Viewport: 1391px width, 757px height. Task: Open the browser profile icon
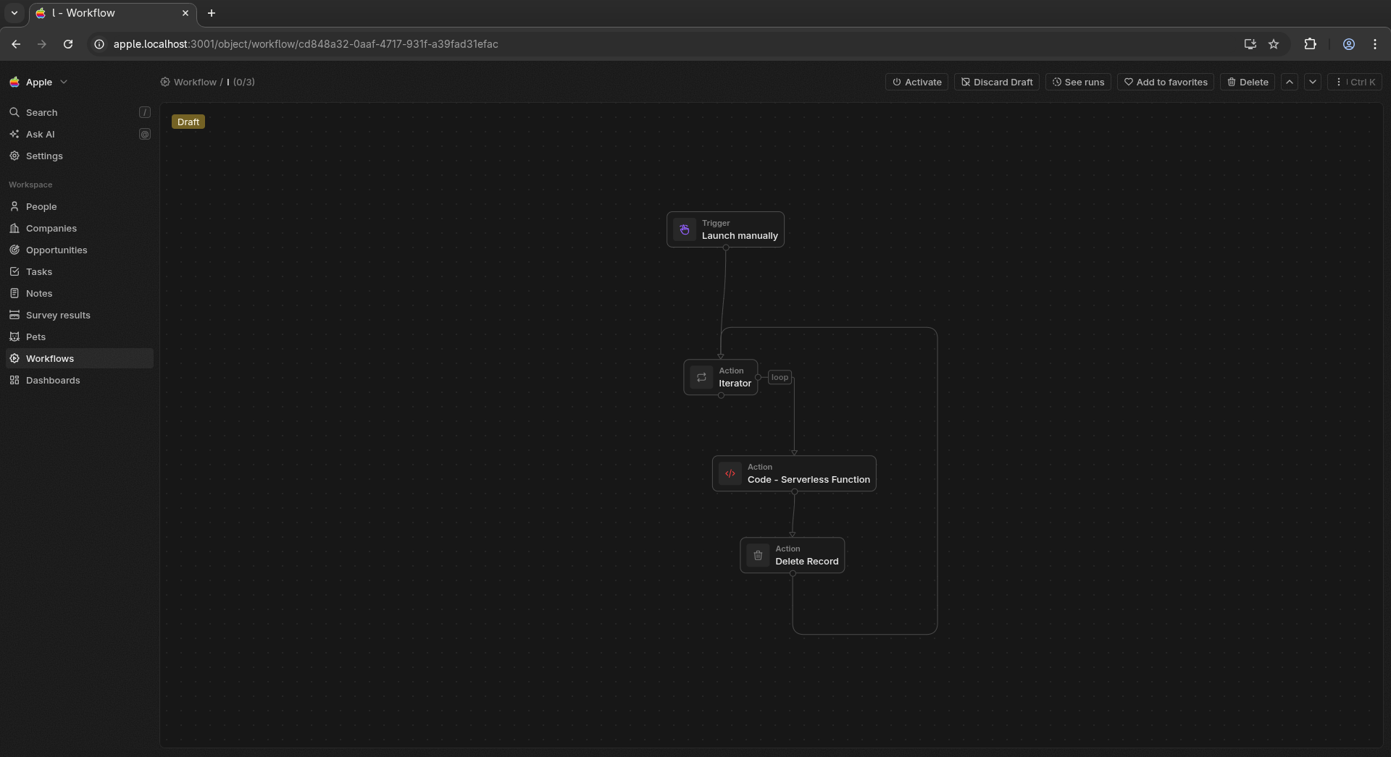point(1349,44)
